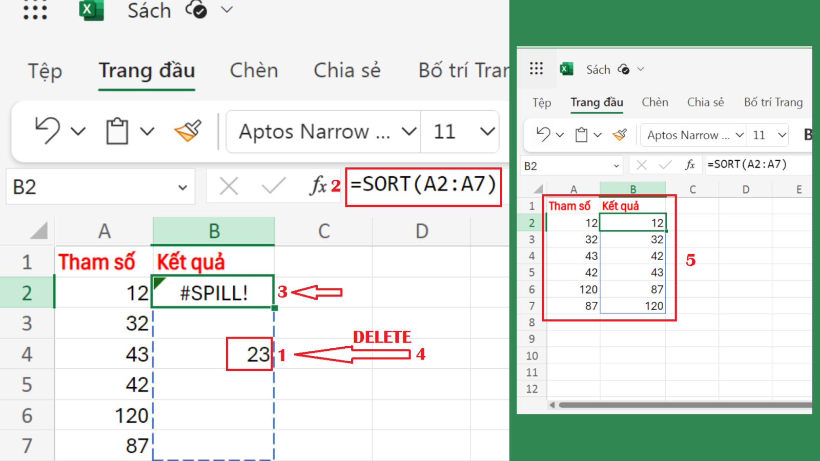
Task: Click formula bar in right window
Action: coord(758,165)
